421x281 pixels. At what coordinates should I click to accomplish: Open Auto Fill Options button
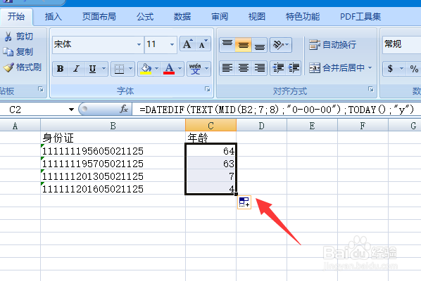click(x=244, y=202)
